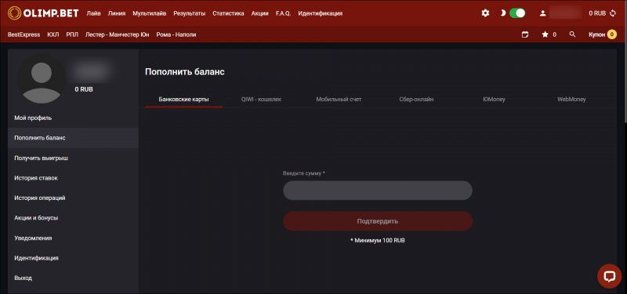Image resolution: width=627 pixels, height=294 pixels.
Task: Open Линия menu item
Action: 116,13
